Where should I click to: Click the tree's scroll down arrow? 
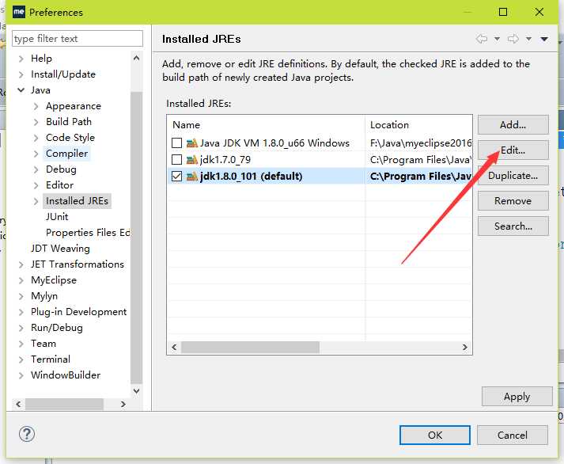[x=136, y=390]
